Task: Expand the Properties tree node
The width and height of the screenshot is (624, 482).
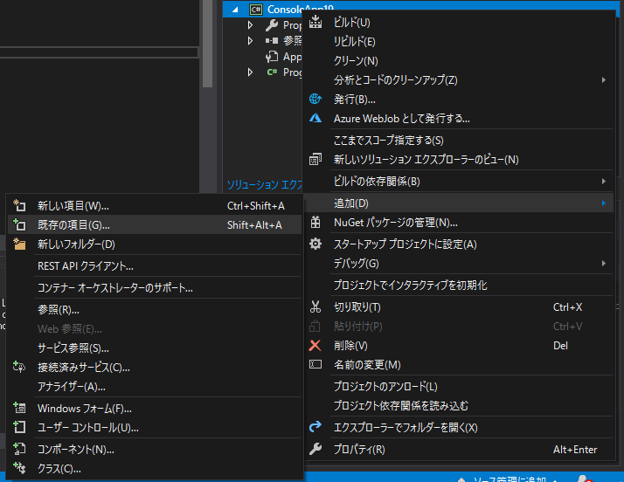Action: (250, 25)
